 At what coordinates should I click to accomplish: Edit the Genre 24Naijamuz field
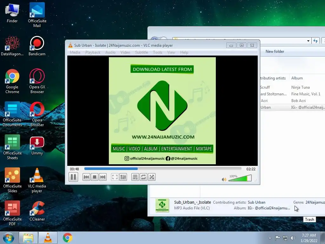click(315, 202)
